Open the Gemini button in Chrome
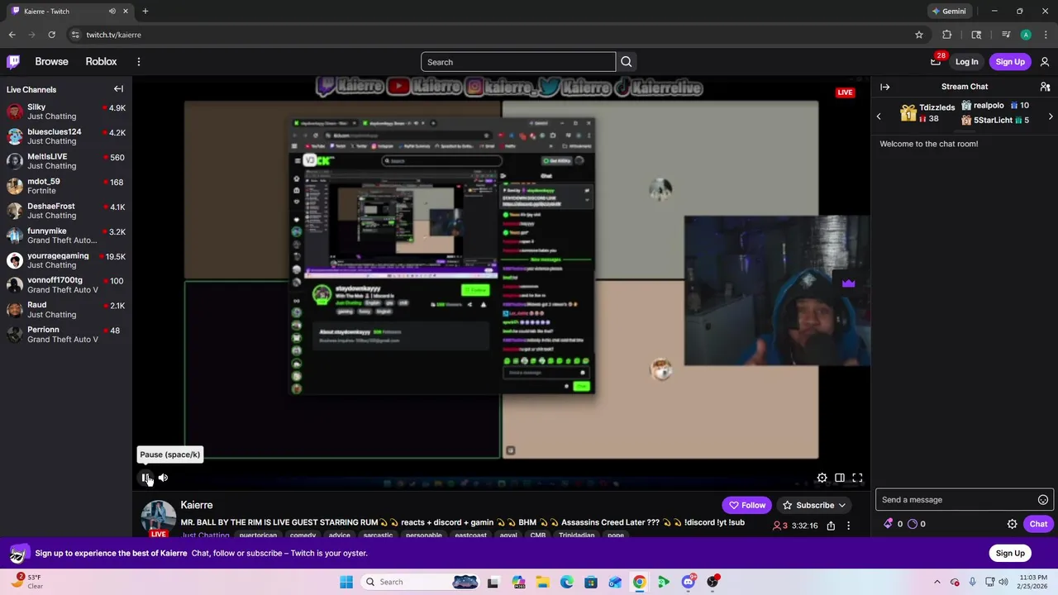Viewport: 1058px width, 595px height. click(x=949, y=12)
